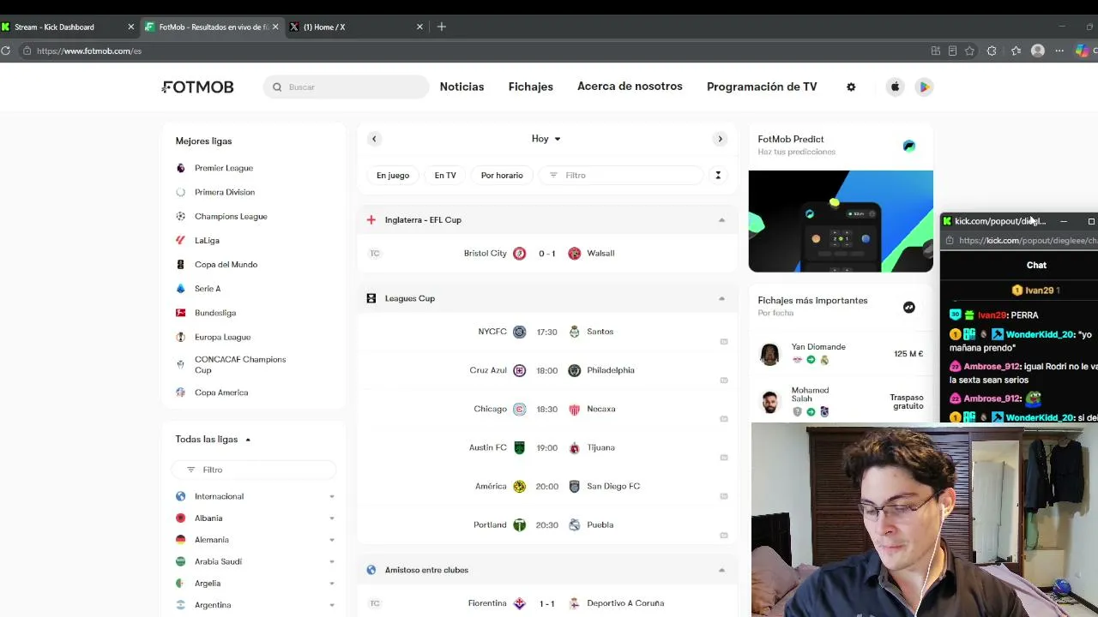Toggle TV info for NYCFC vs Santos
The width and height of the screenshot is (1098, 617).
(x=724, y=342)
